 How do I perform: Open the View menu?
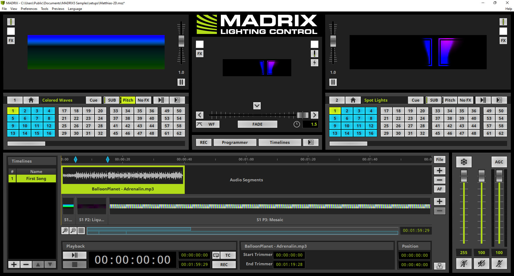pos(14,9)
